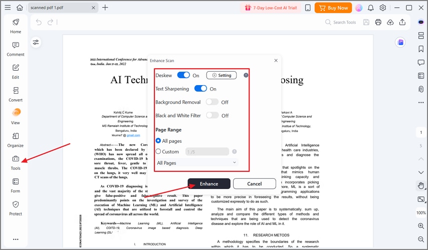Click the Buy Now button

[x=333, y=8]
